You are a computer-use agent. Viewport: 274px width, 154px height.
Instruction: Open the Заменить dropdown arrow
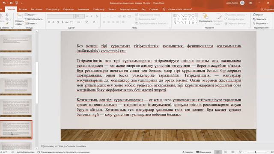[269, 19]
